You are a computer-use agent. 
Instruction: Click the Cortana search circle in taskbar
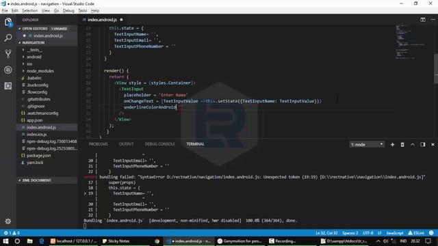[x=17, y=241]
